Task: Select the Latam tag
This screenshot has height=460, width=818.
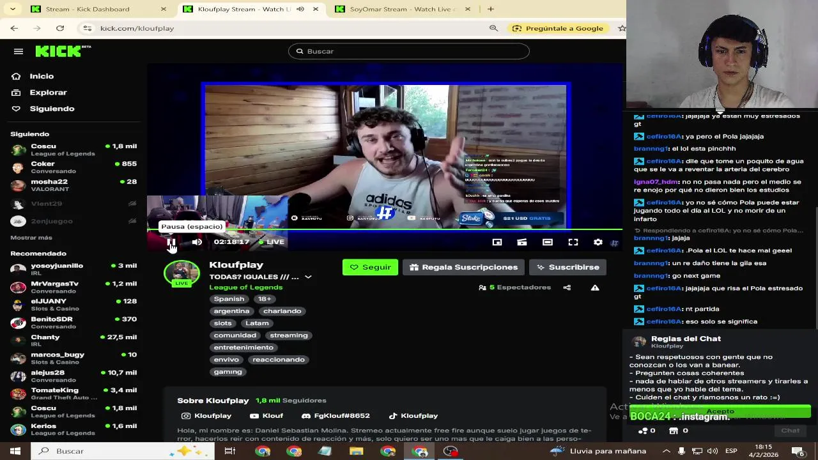Action: pos(257,323)
